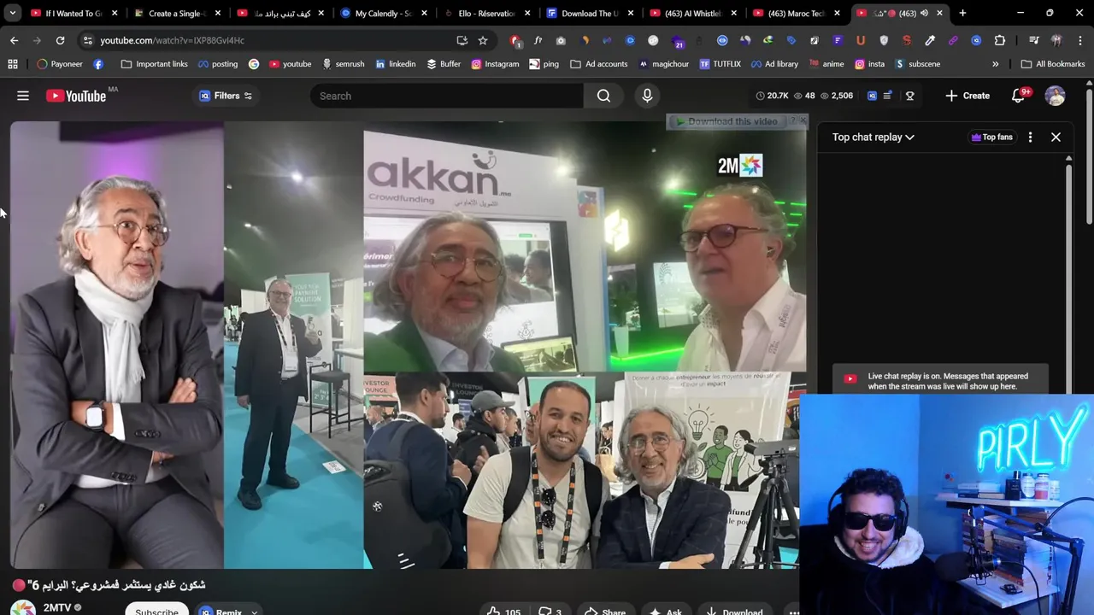Open live chat more options menu
Viewport: 1094px width, 615px height.
[1030, 137]
